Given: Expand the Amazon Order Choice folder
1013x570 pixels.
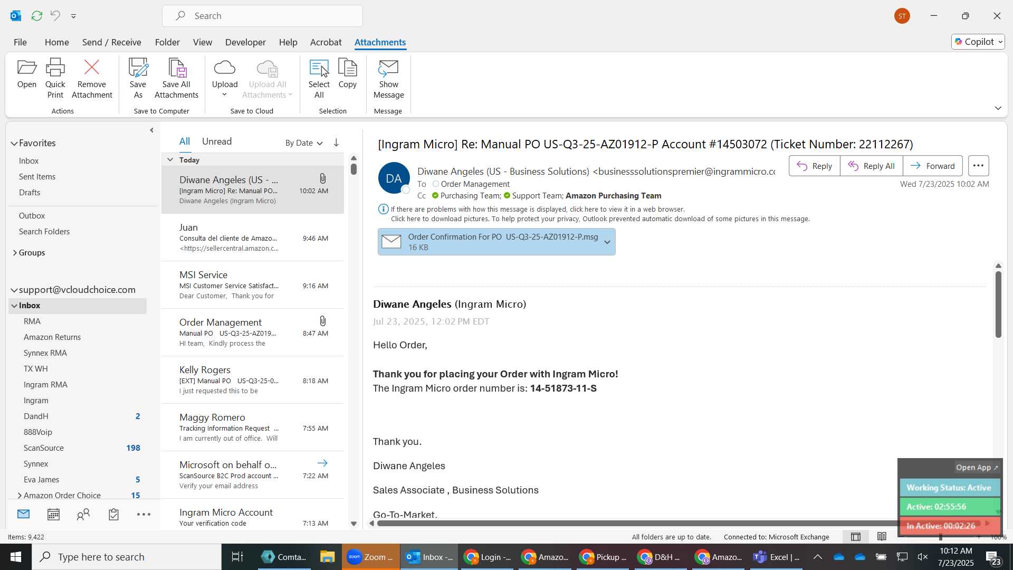Looking at the screenshot, I should pos(20,495).
